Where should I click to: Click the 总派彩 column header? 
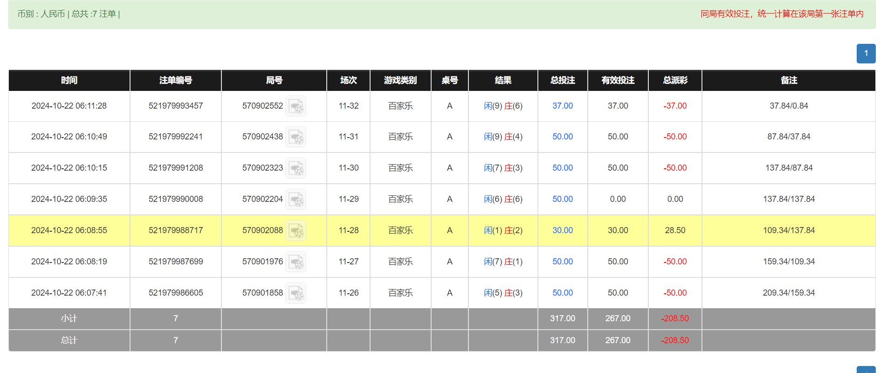(x=674, y=80)
